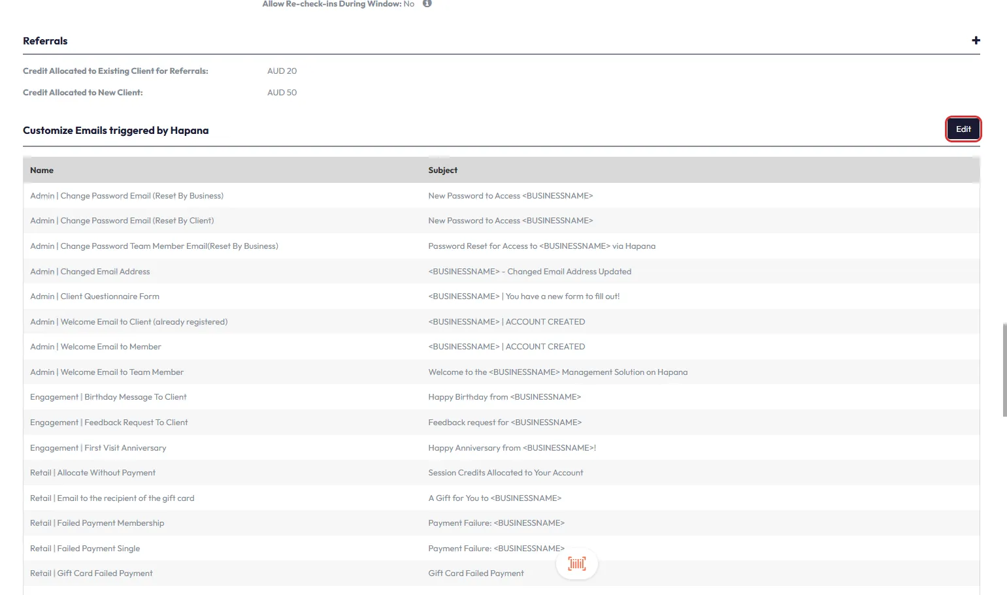This screenshot has height=595, width=1007.
Task: Open Change Password Team Member Email row
Action: click(x=154, y=246)
